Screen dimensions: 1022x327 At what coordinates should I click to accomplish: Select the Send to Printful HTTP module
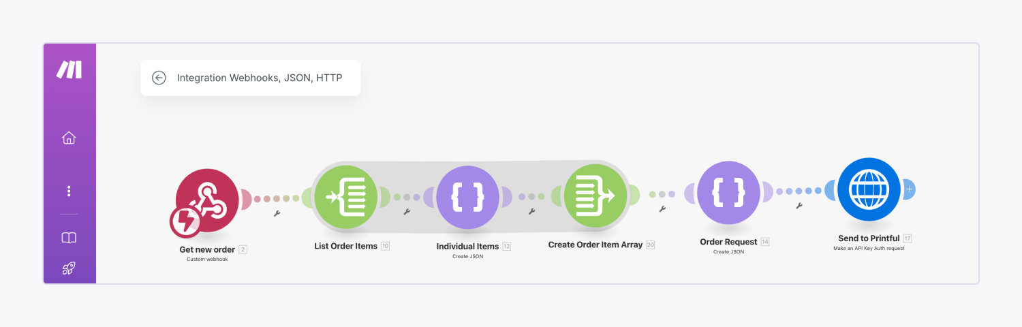pyautogui.click(x=869, y=190)
